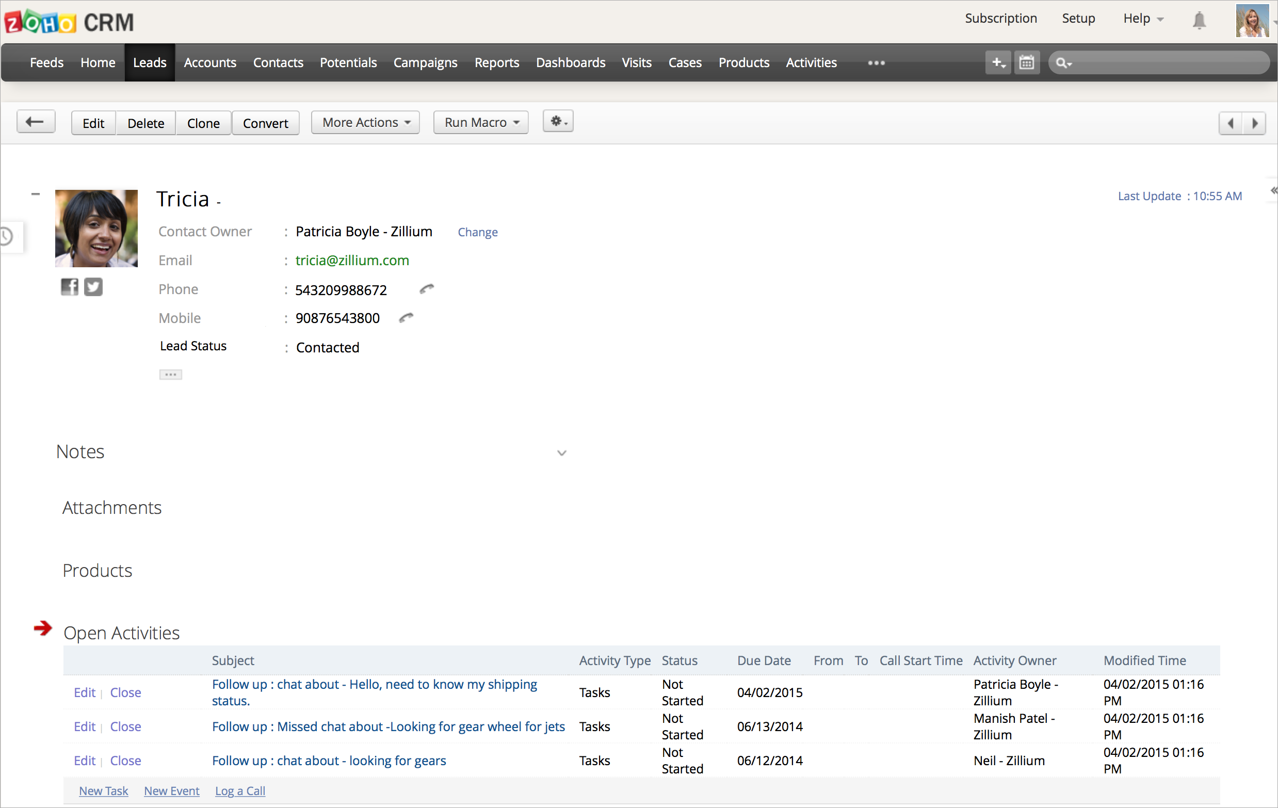
Task: Open the Dashboards tab
Action: pyautogui.click(x=571, y=62)
